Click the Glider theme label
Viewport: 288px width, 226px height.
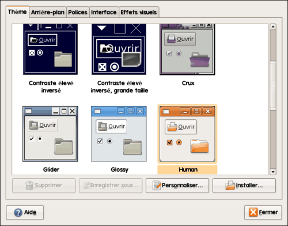point(51,169)
